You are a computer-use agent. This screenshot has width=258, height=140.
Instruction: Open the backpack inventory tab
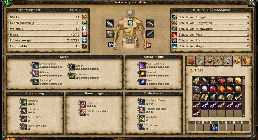191,61
